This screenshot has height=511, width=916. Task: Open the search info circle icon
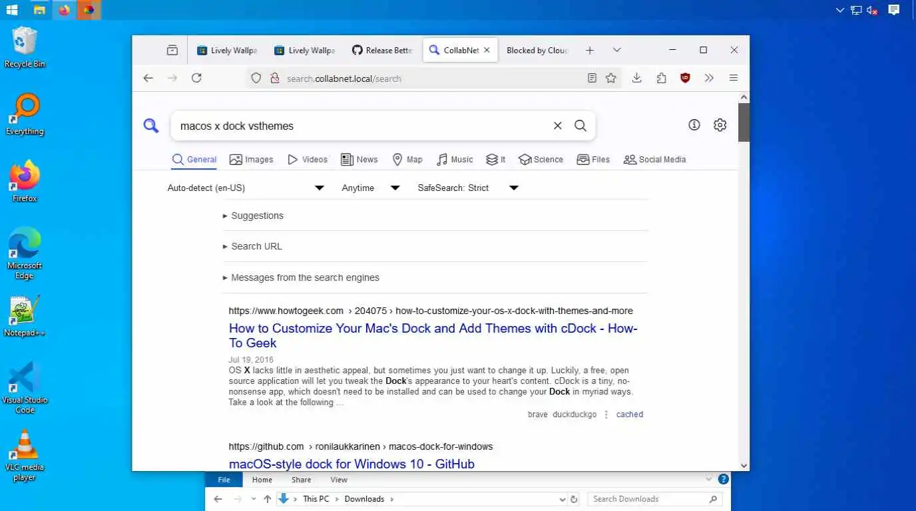[x=694, y=125]
